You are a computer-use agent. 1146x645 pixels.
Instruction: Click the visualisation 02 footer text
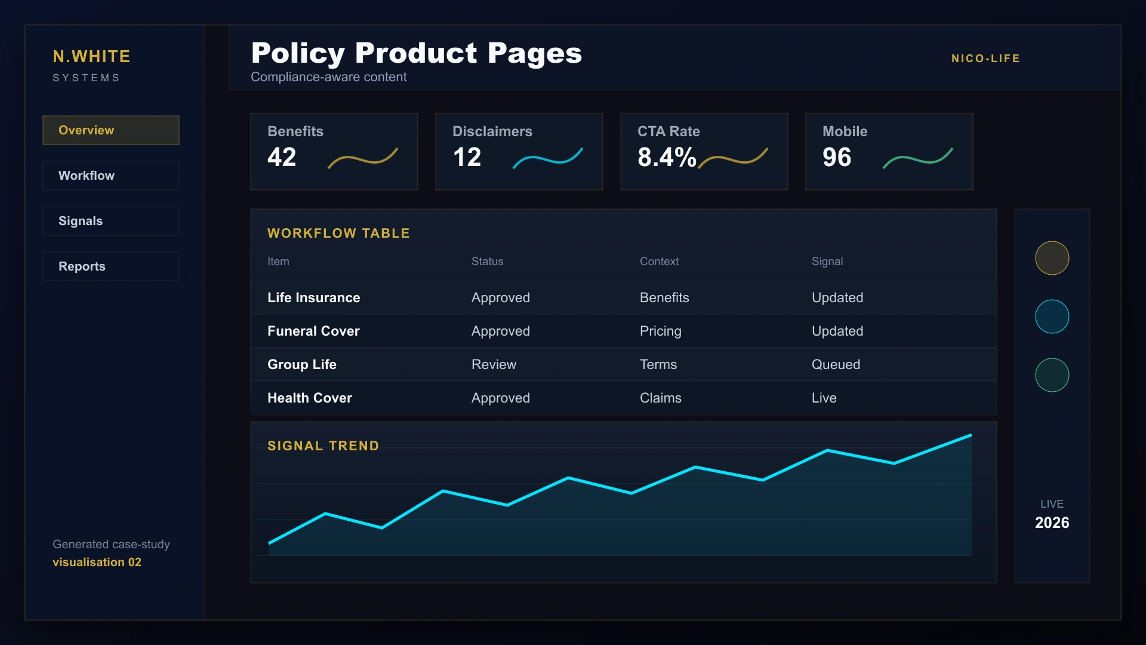tap(97, 562)
